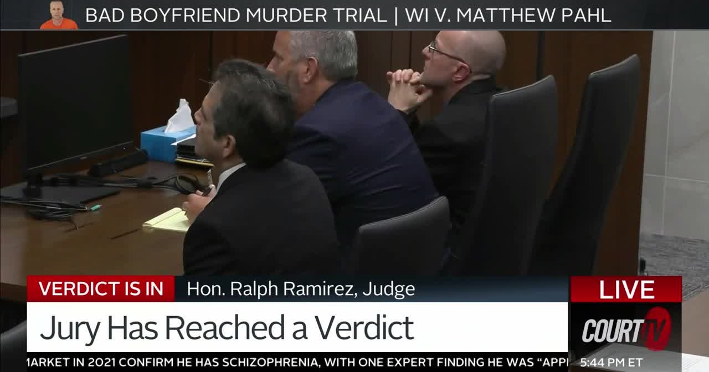Viewport: 709px width, 372px height.
Task: Click the Bad Boyfriend Murder Trial title
Action: coord(236,15)
